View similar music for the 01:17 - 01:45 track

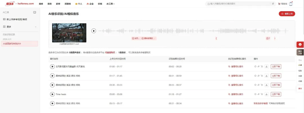[236, 76]
